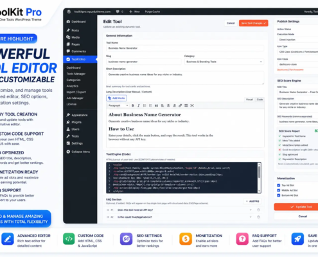Align text left in editor
The image size is (318, 257).
(x=163, y=105)
